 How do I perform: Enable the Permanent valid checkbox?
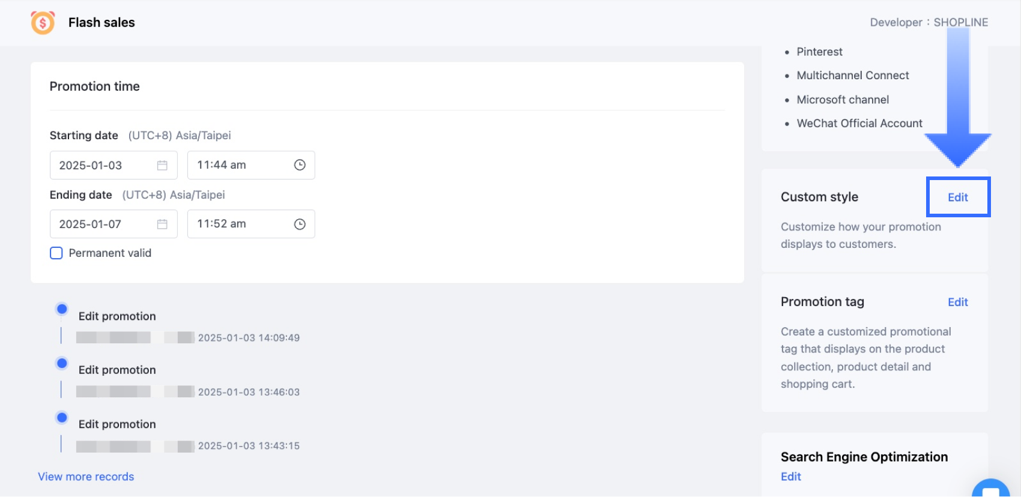tap(56, 253)
